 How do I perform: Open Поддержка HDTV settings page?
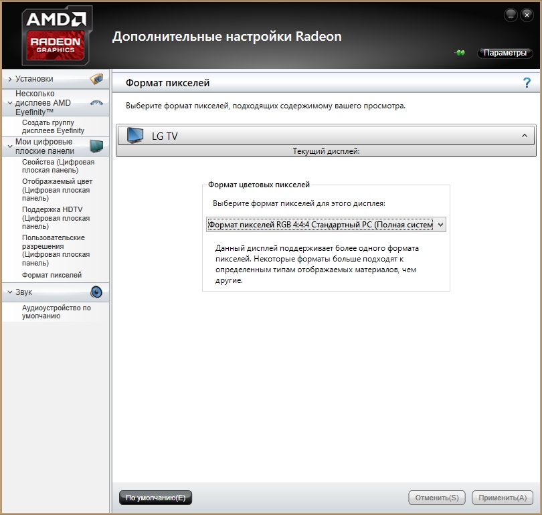tap(56, 218)
